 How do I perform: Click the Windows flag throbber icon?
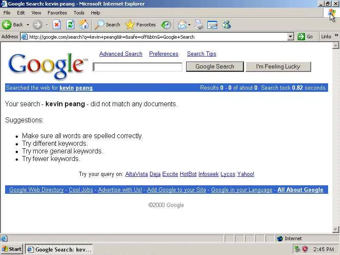(331, 13)
